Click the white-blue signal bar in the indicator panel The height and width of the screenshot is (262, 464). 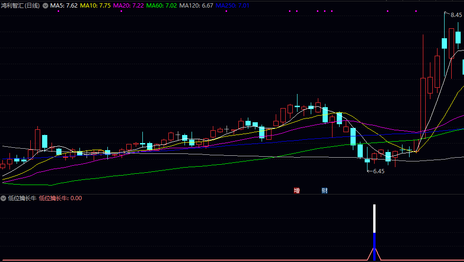[374, 231]
